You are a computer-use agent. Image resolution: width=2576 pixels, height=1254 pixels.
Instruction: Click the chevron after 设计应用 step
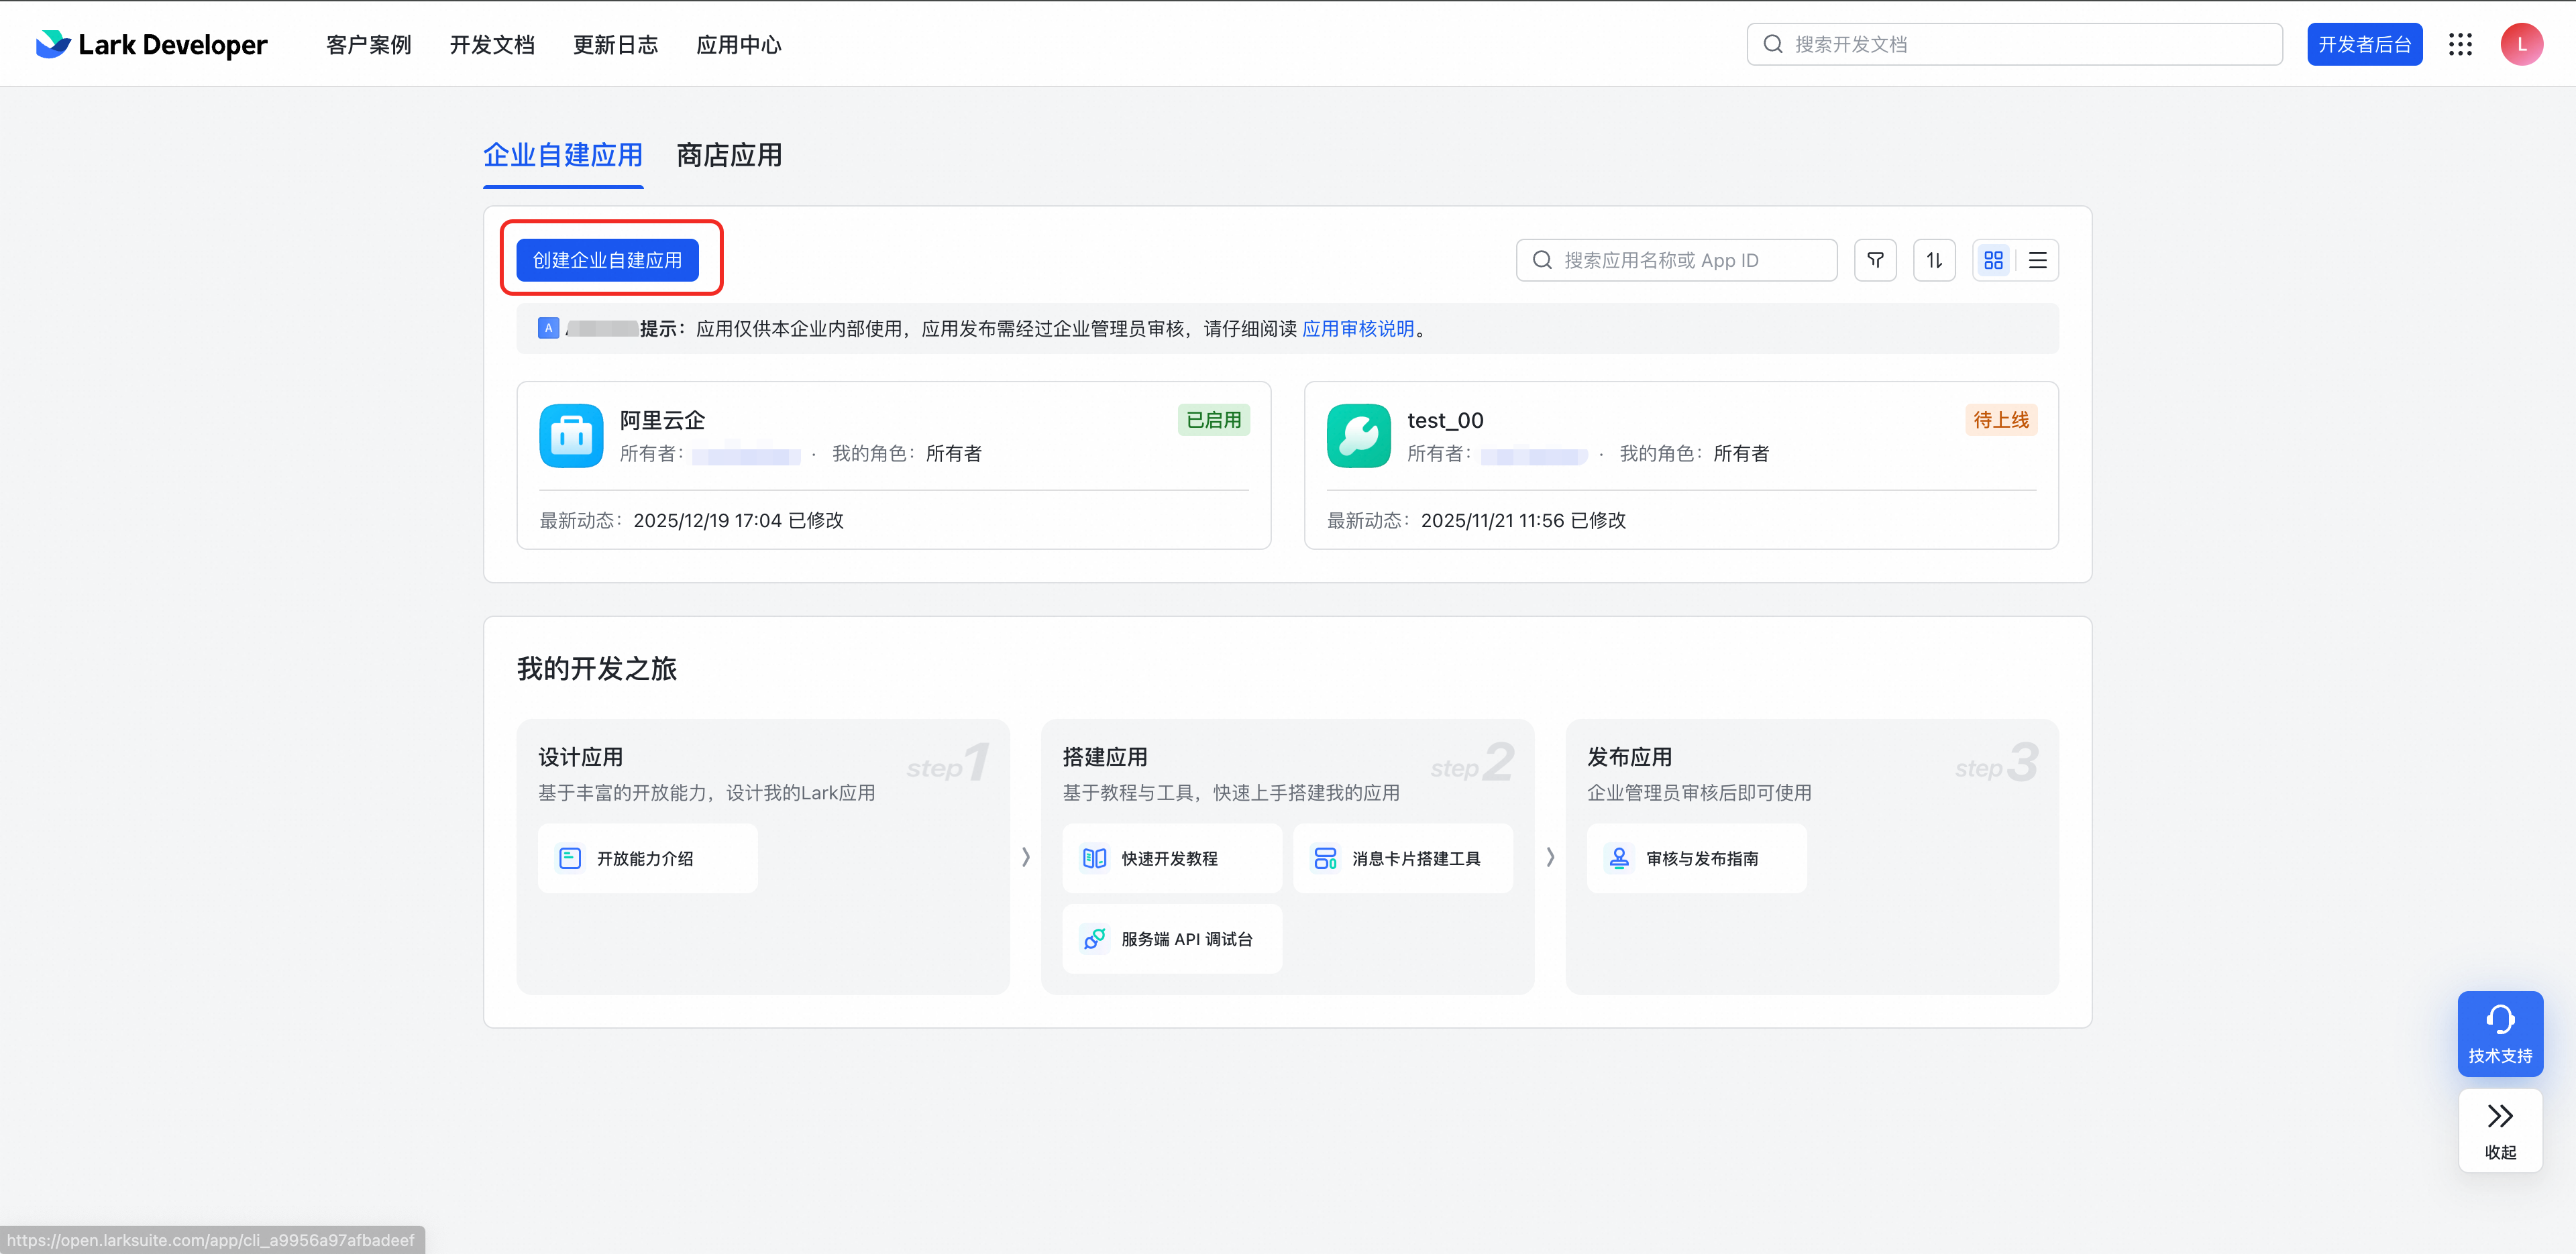tap(1025, 857)
